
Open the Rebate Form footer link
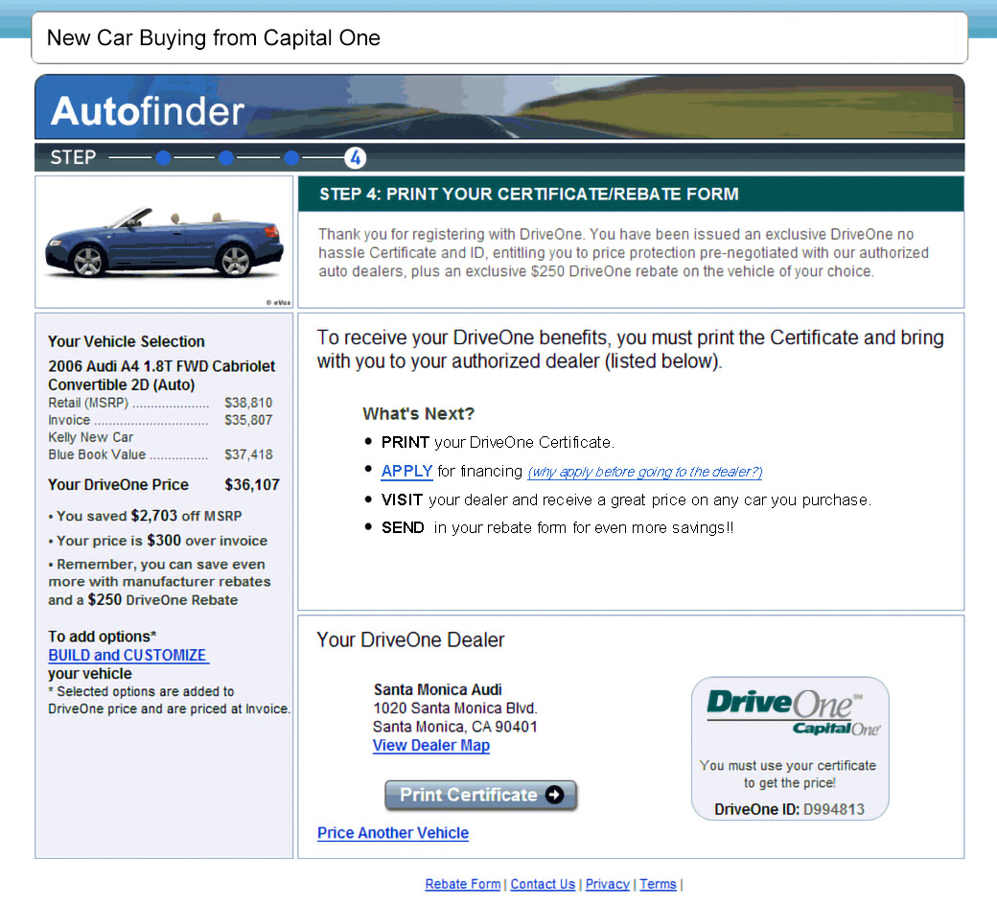click(463, 884)
